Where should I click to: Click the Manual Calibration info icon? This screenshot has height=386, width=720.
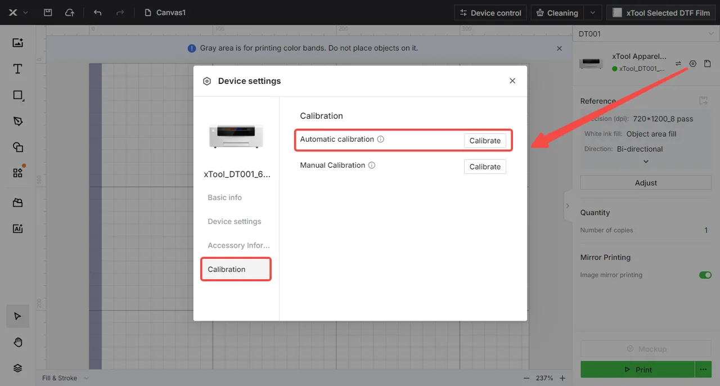click(372, 165)
